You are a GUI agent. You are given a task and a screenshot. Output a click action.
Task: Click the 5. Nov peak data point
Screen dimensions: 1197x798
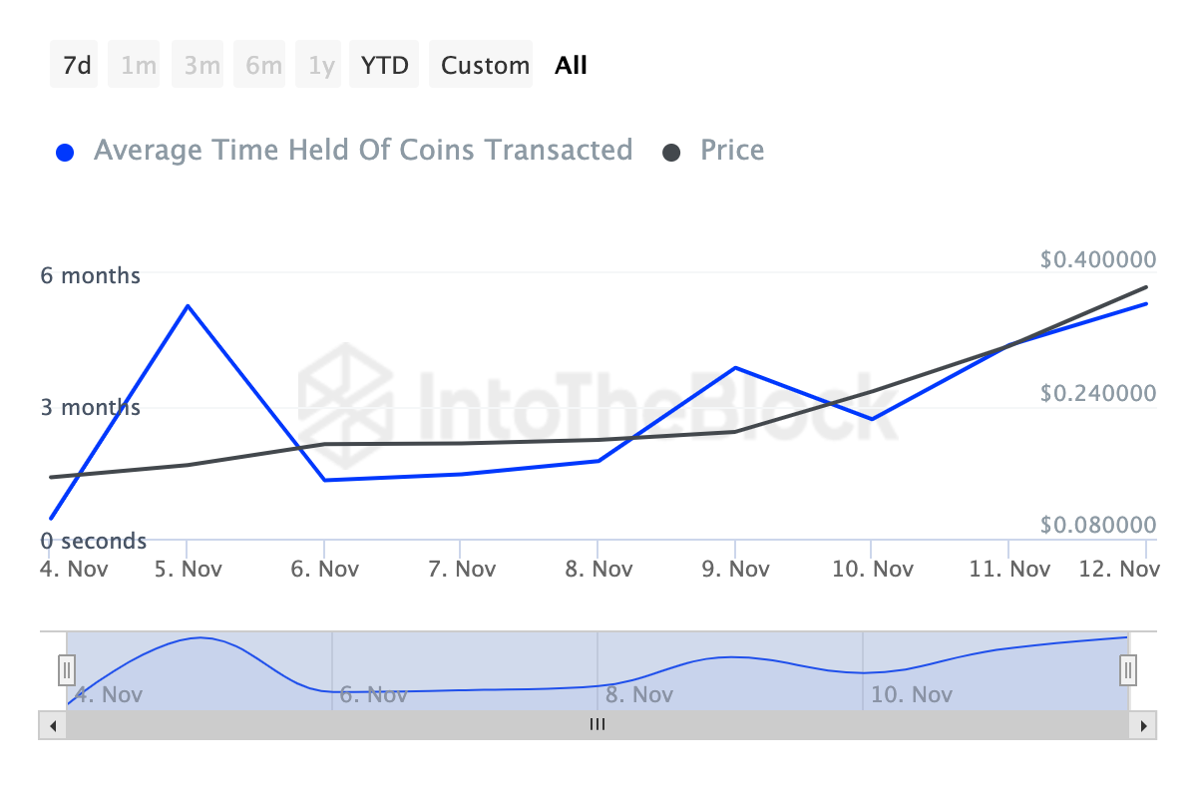pos(188,305)
